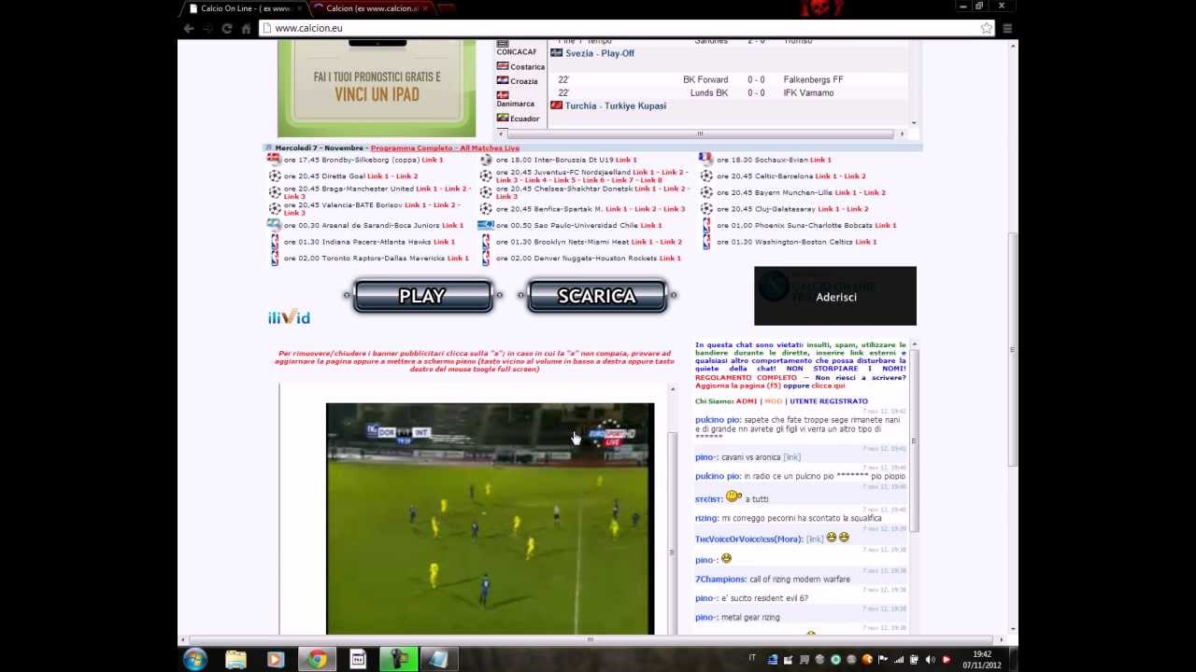Open Programma Completo - All Matches Live link
1196x672 pixels.
(x=445, y=147)
